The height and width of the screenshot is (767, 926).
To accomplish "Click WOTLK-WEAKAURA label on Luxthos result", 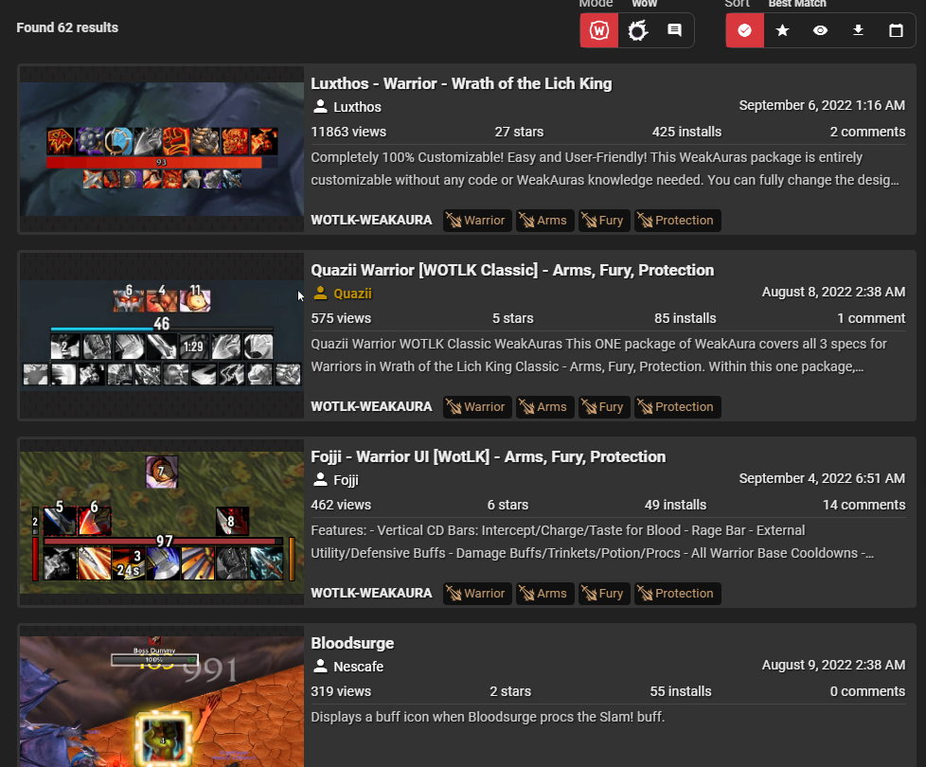I will (x=371, y=221).
